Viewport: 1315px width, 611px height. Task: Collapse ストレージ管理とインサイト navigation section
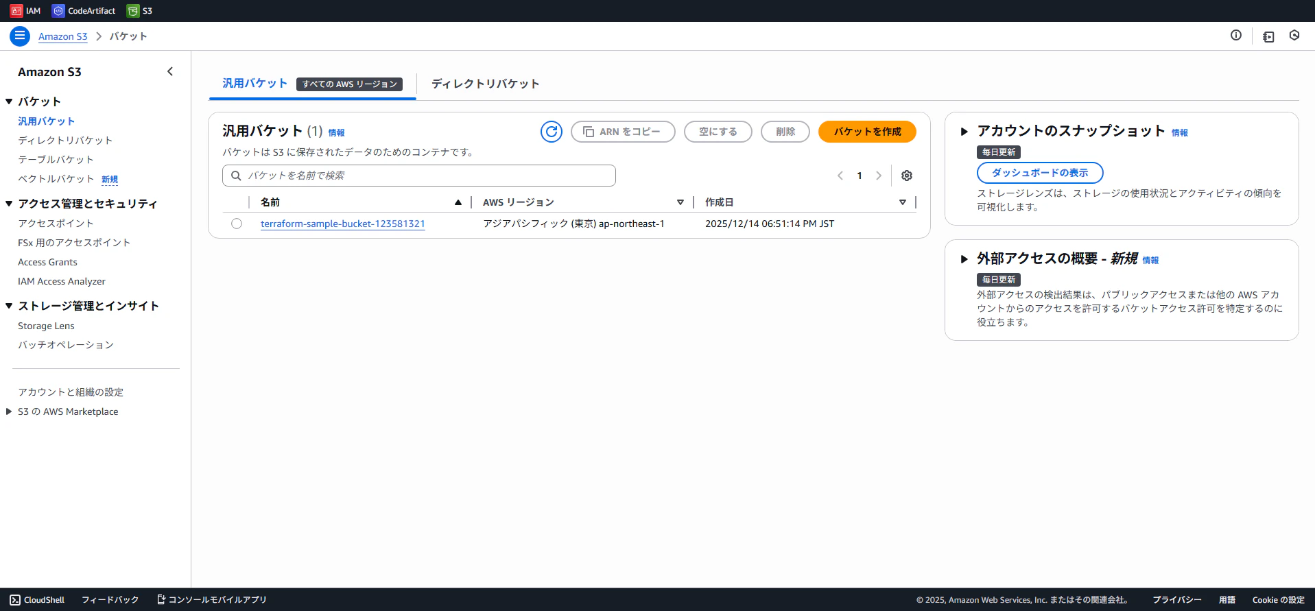[9, 306]
